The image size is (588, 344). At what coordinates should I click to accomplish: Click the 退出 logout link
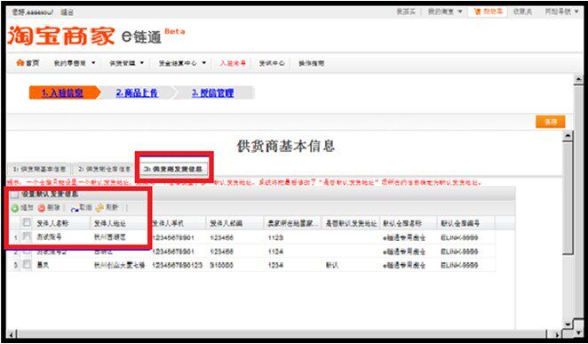(68, 12)
